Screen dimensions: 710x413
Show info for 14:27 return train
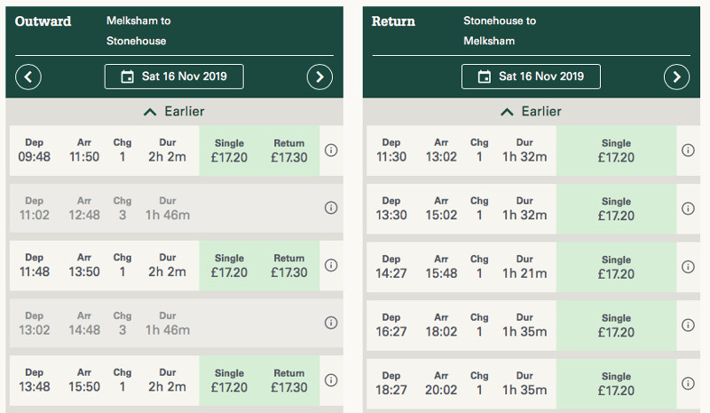pyautogui.click(x=688, y=266)
